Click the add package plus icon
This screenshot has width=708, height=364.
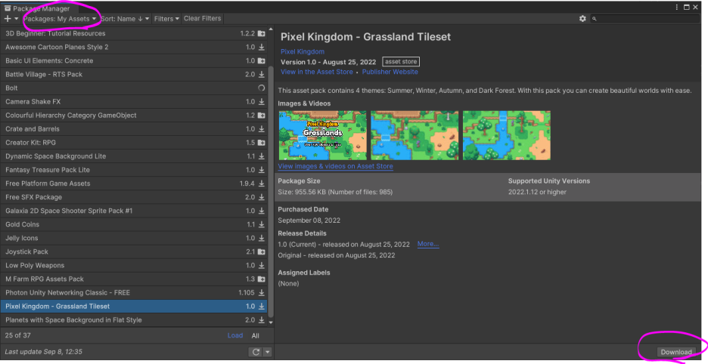click(x=8, y=18)
